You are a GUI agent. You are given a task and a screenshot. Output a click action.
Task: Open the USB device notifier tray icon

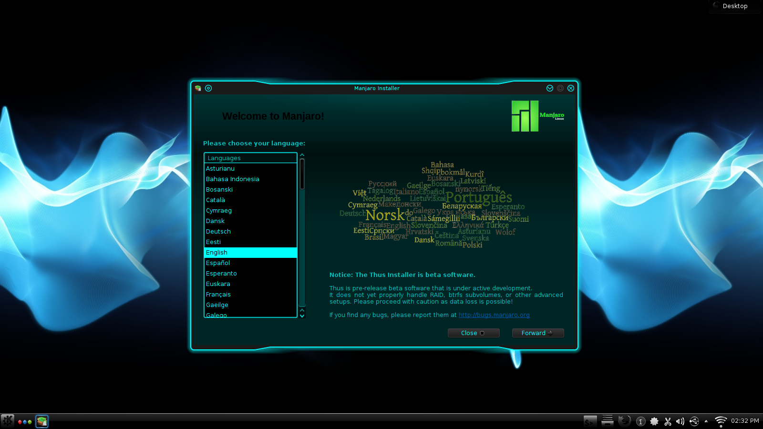(694, 421)
